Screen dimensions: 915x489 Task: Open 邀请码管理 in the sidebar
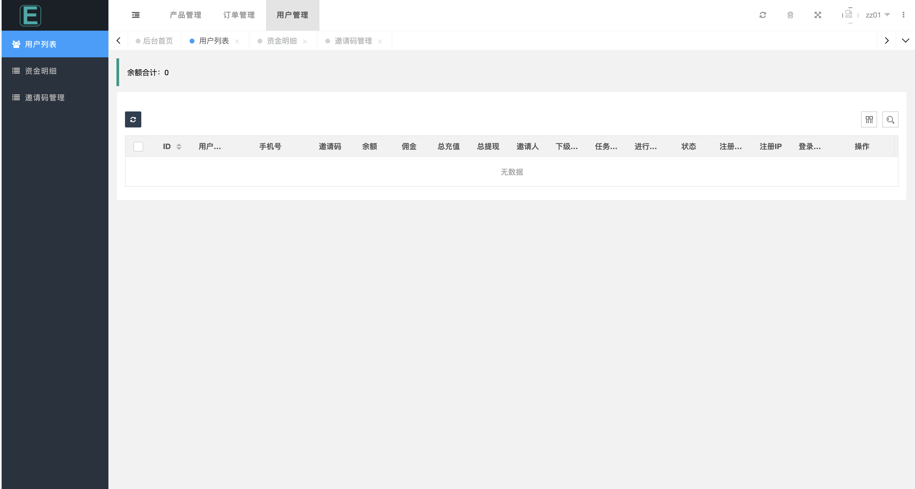pyautogui.click(x=44, y=98)
